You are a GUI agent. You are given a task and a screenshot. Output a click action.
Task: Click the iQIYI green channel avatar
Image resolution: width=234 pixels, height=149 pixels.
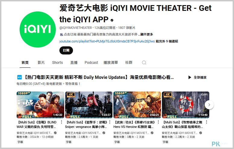pos(38,29)
